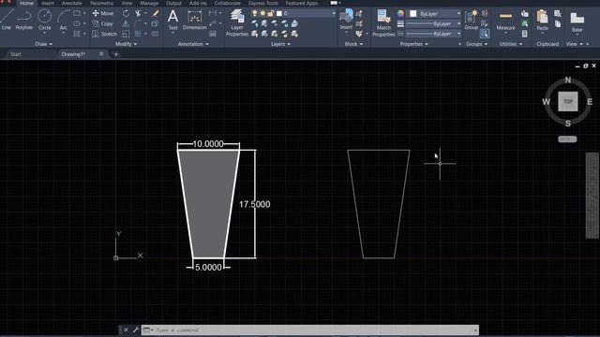The width and height of the screenshot is (600, 337).
Task: Select the Rectangle draw tool
Action: coord(77,13)
